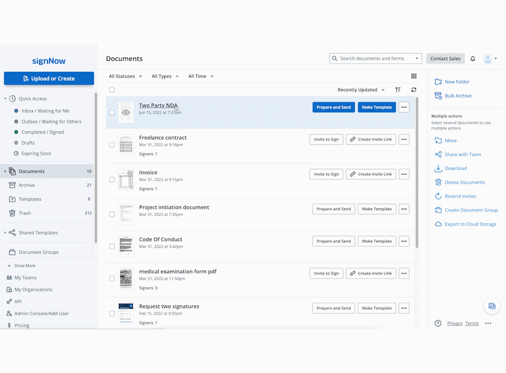
Task: Check the Code Of Conduct checkbox
Action: 112,246
